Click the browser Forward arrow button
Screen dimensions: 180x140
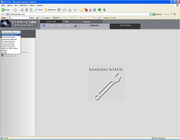coord(15,10)
